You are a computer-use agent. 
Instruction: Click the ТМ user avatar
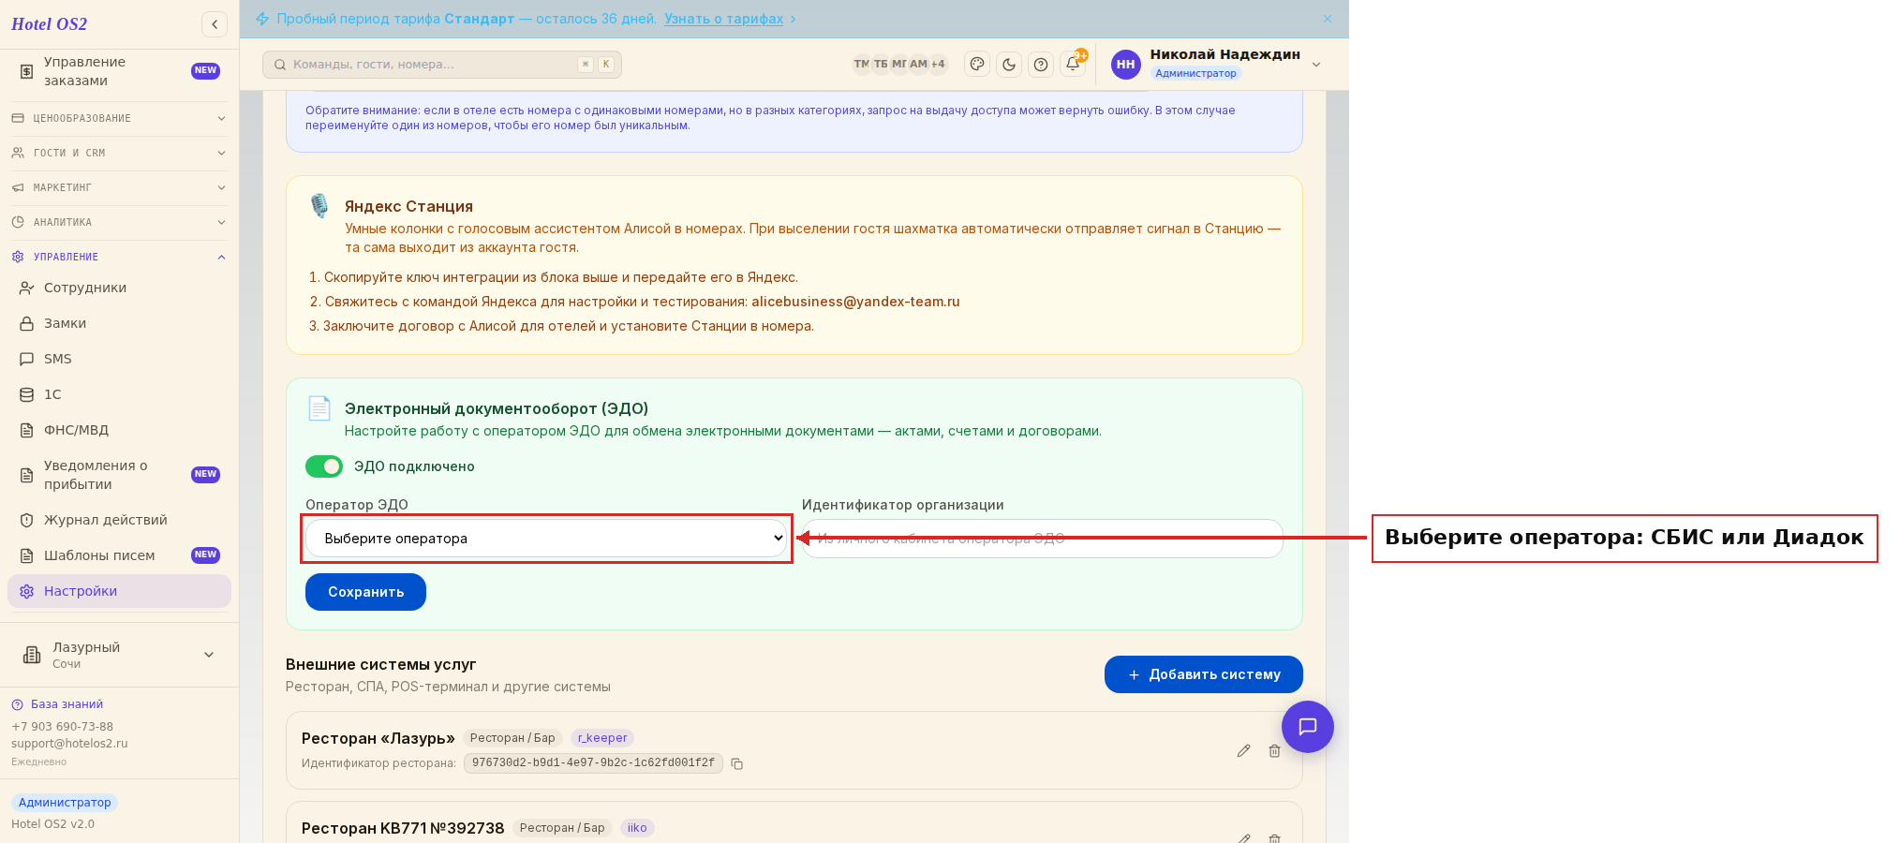pyautogui.click(x=861, y=65)
